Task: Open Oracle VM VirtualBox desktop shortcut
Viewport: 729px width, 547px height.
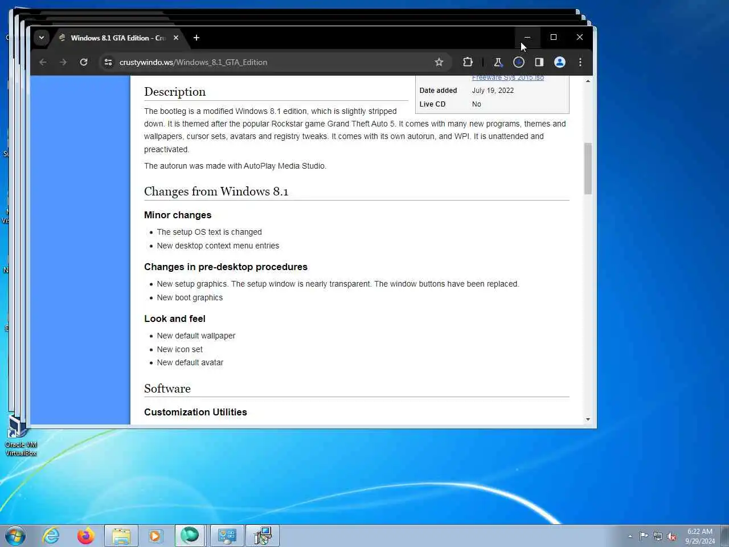Action: (x=21, y=436)
